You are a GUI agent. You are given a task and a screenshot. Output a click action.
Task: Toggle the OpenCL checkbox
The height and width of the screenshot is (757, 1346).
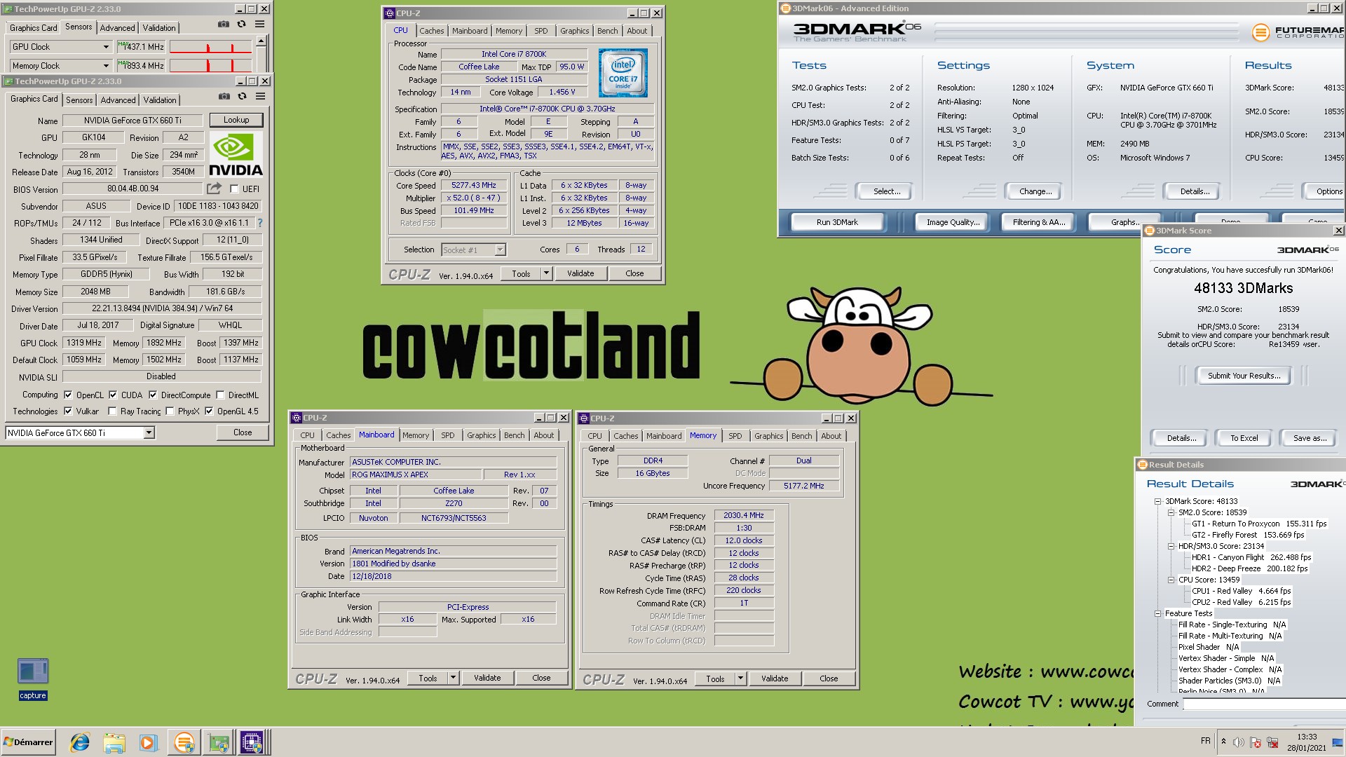[68, 395]
